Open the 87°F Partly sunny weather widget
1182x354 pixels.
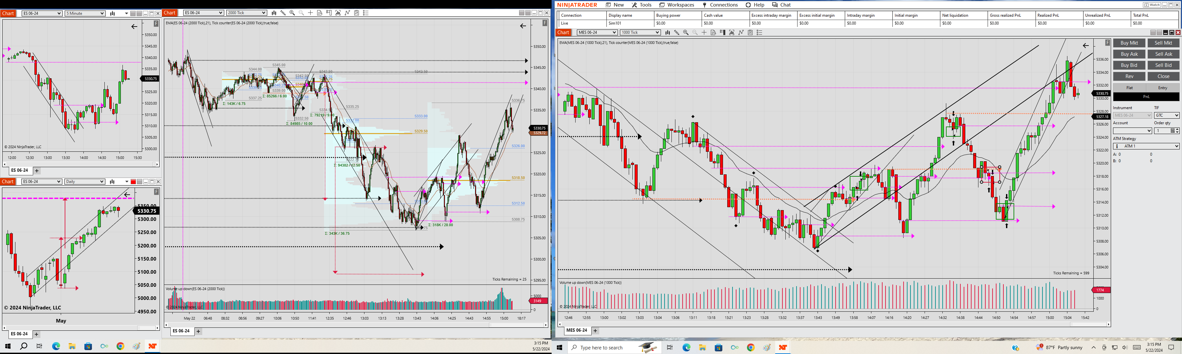point(1060,347)
